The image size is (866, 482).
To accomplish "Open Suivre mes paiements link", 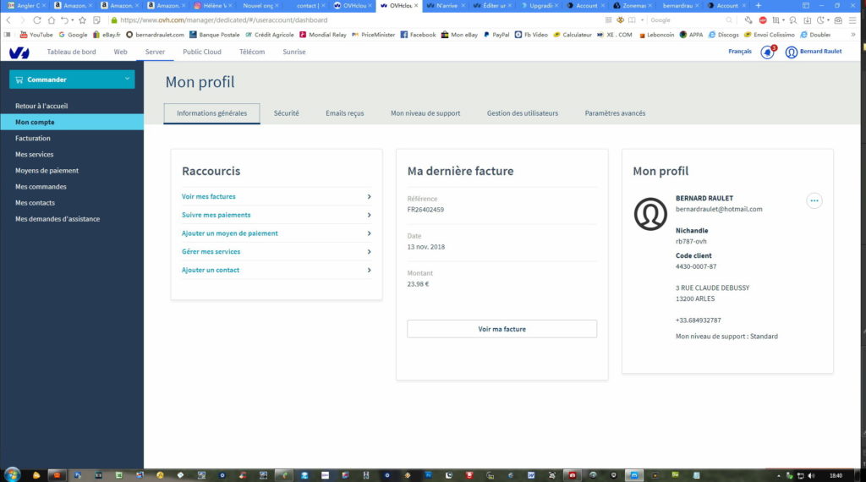I will pos(216,215).
